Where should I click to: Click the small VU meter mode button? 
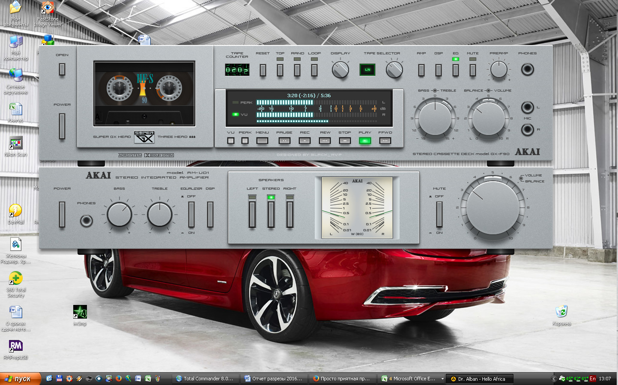pyautogui.click(x=231, y=140)
